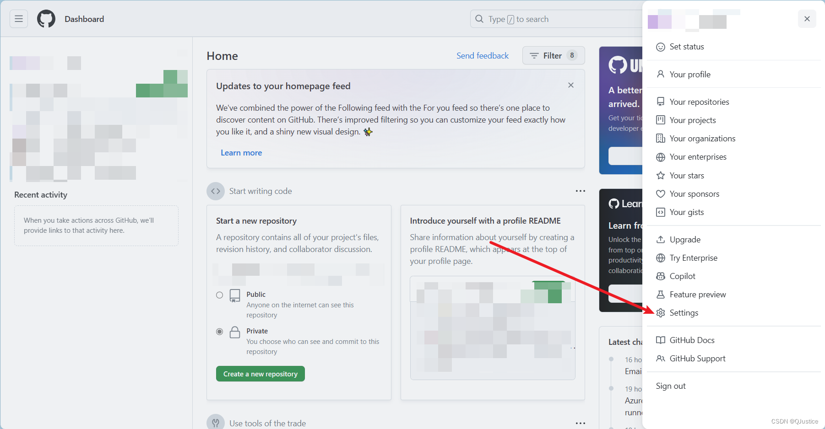Image resolution: width=825 pixels, height=429 pixels.
Task: Click the Copilot icon in the account menu
Action: [661, 276]
